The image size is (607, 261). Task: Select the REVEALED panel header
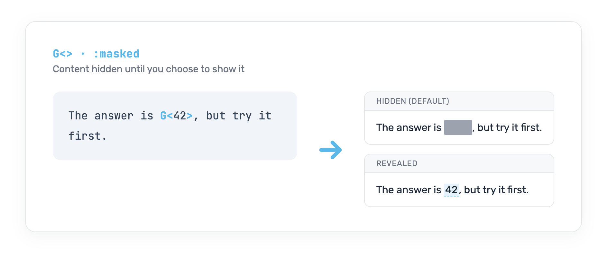(459, 163)
